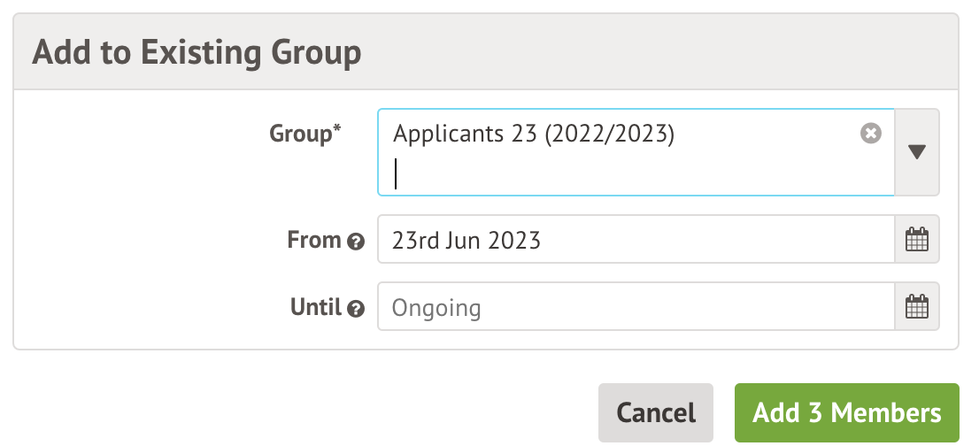Click the From field label

pyautogui.click(x=314, y=240)
